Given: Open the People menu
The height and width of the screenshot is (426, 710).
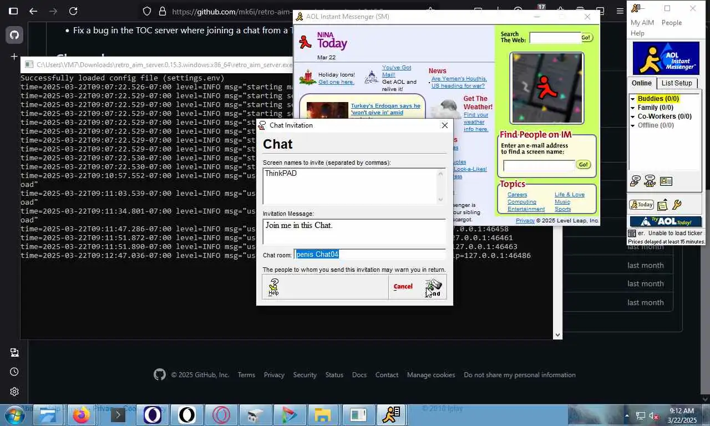Looking at the screenshot, I should pos(671,23).
